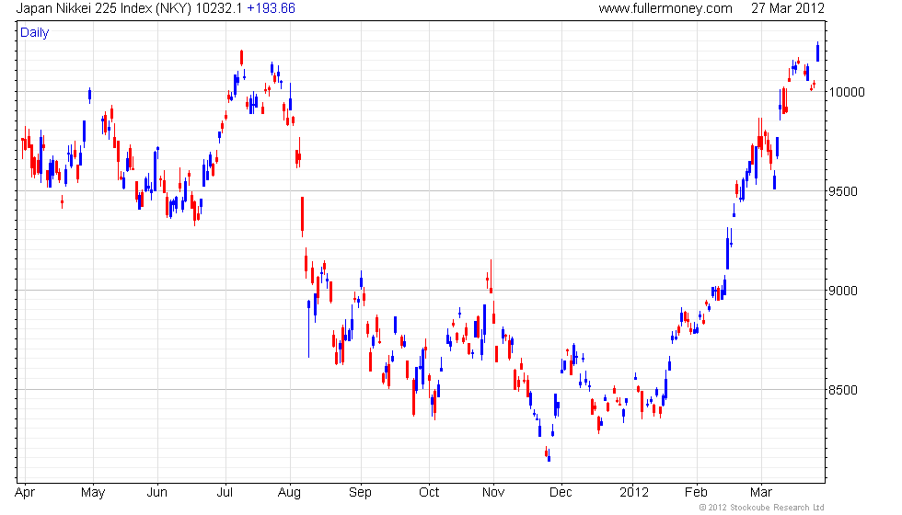Viewport: 902px width, 515px height.
Task: Click the 'Mar' month label on the axis
Action: (x=761, y=493)
